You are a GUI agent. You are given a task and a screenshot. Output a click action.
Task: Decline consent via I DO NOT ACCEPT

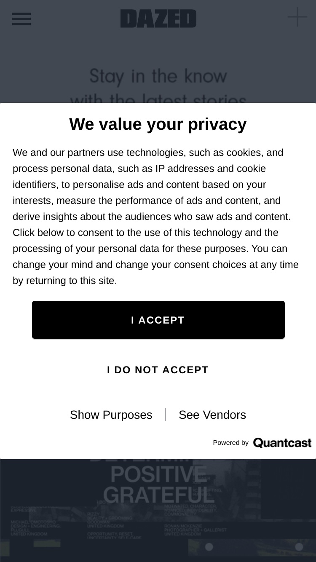[158, 370]
